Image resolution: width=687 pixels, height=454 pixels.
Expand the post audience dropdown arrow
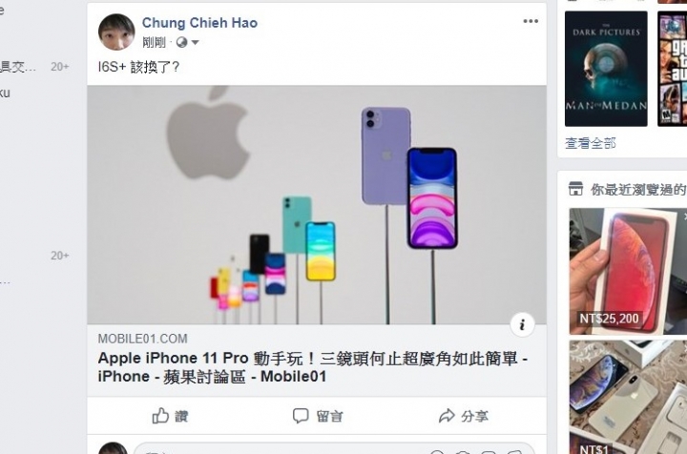pyautogui.click(x=195, y=43)
